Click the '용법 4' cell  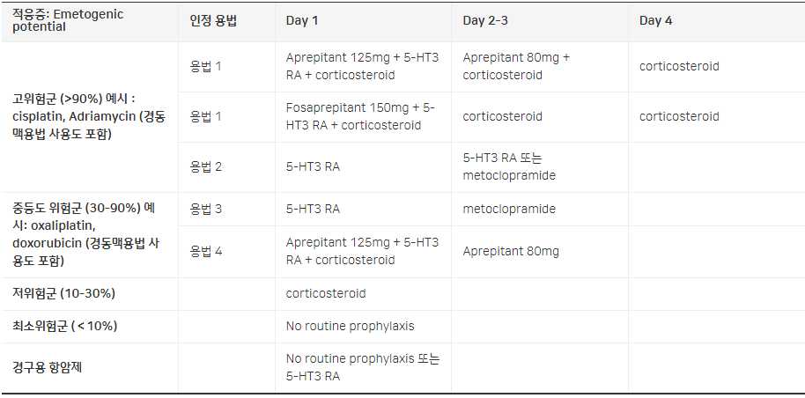[206, 251]
